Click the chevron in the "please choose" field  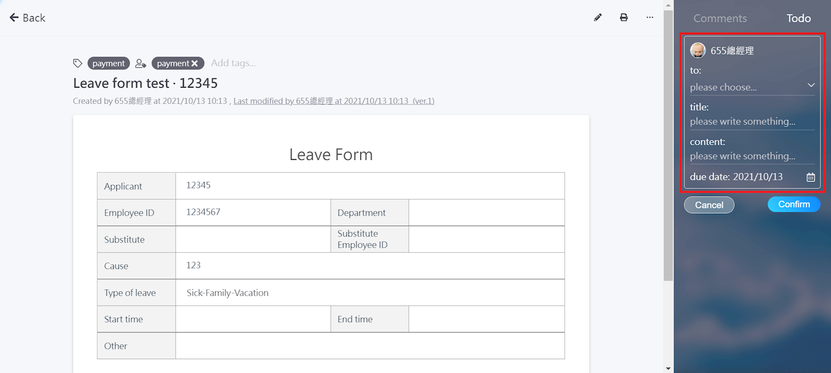pyautogui.click(x=811, y=85)
